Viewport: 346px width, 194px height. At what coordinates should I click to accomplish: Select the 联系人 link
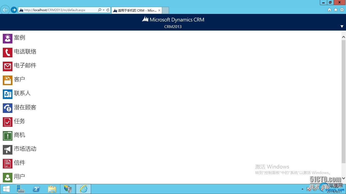click(x=22, y=93)
